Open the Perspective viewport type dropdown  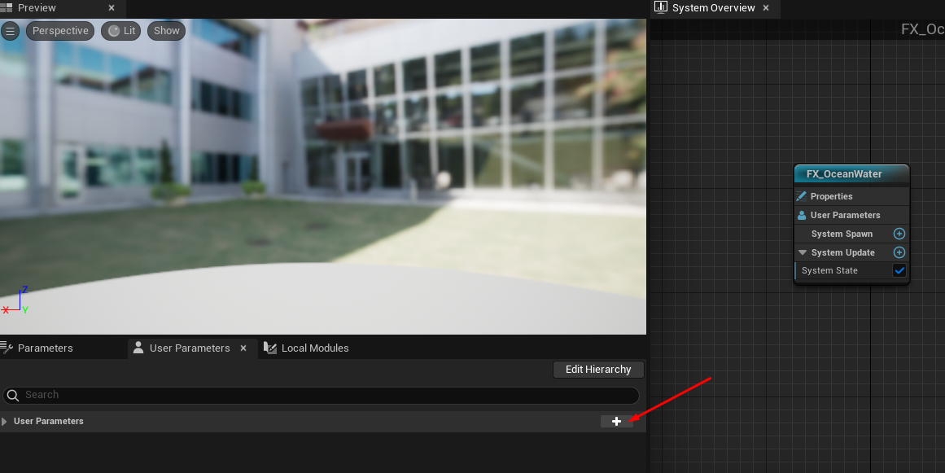pos(60,31)
